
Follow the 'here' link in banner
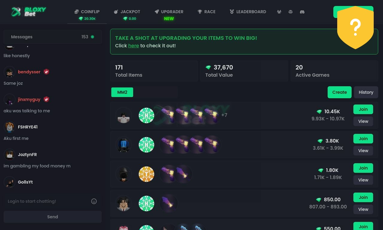(133, 46)
